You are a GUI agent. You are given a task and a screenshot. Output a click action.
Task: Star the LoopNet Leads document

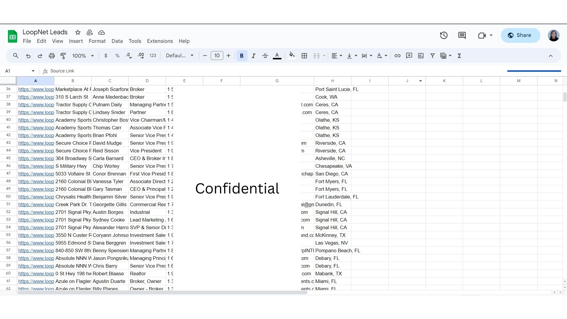[78, 32]
